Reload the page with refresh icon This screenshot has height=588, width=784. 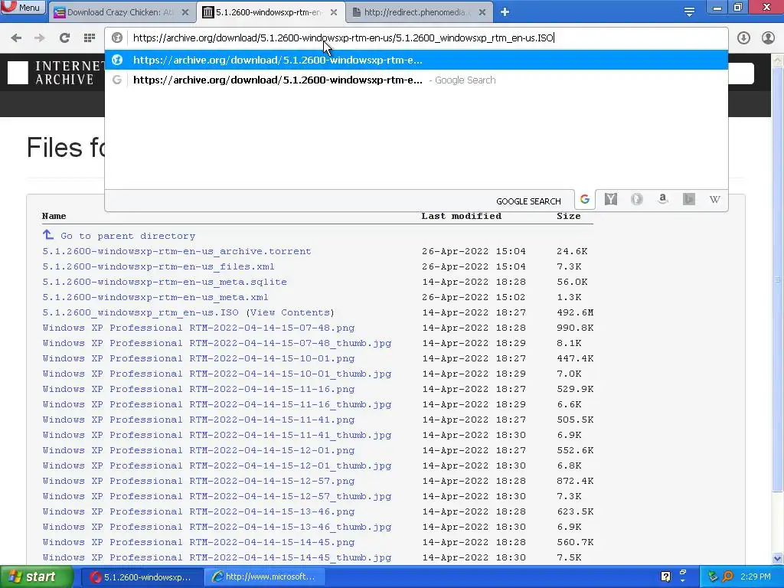pos(64,38)
